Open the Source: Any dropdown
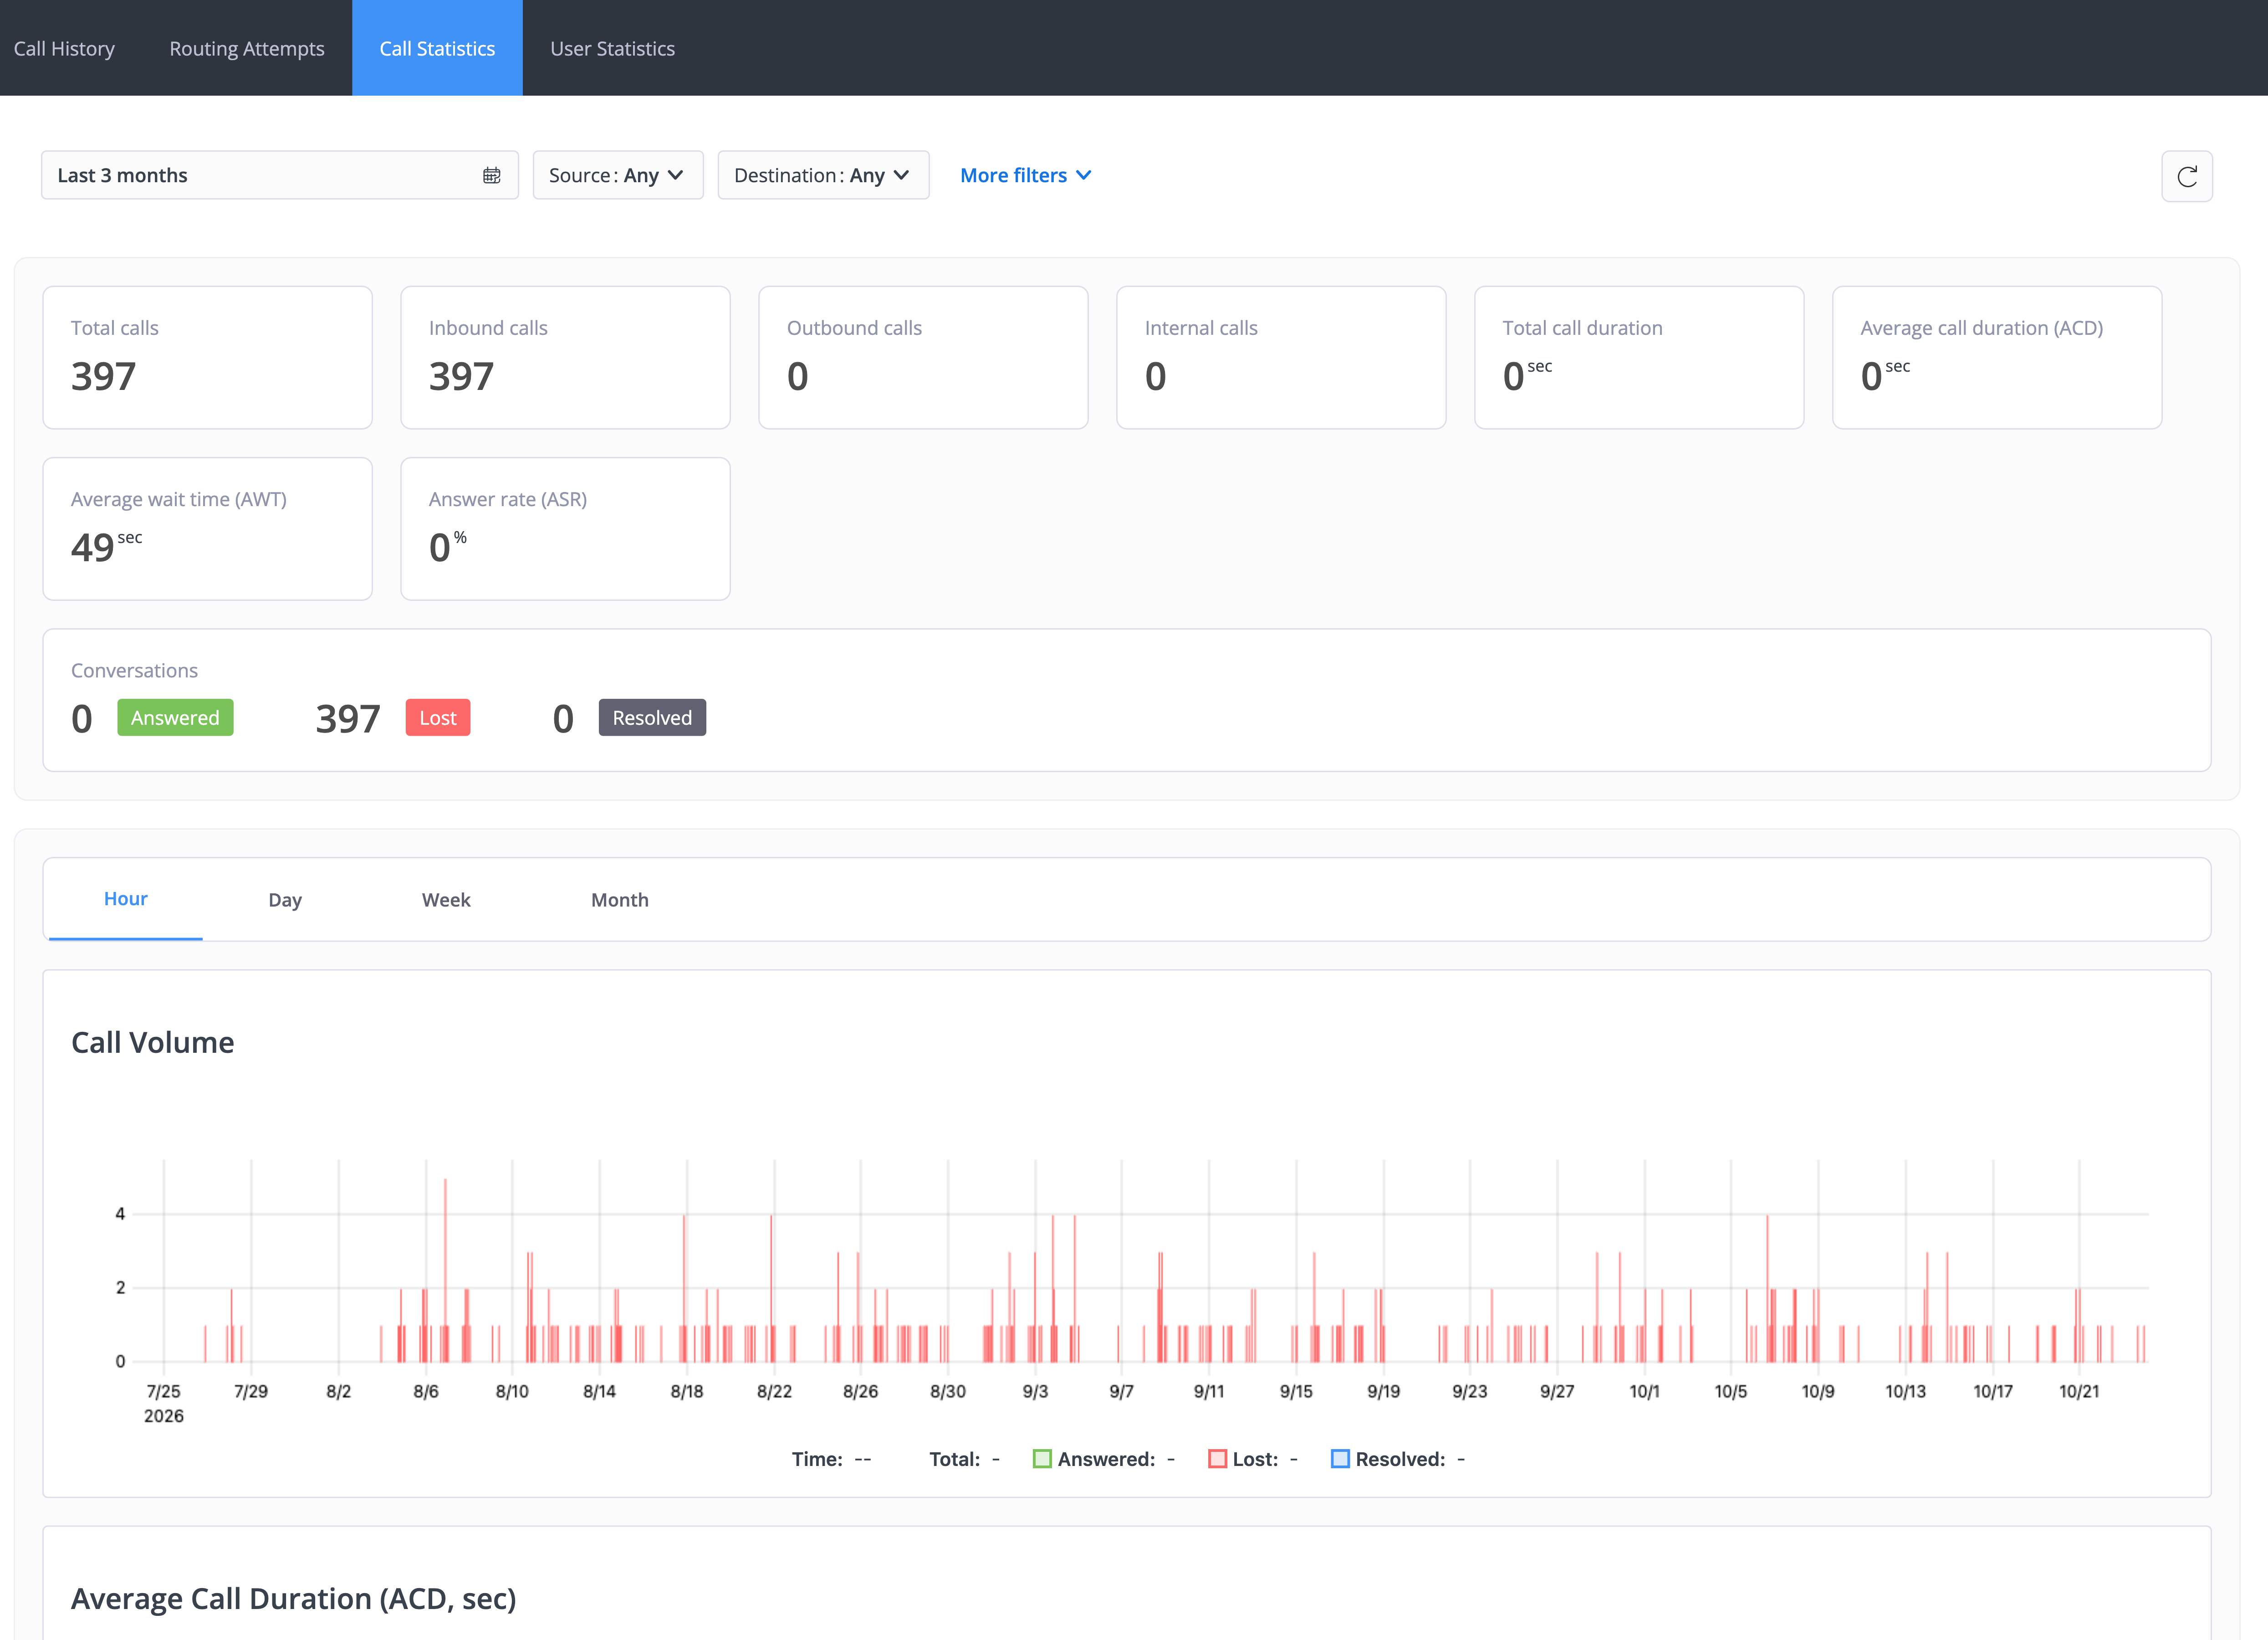Viewport: 2268px width, 1640px height. (x=618, y=175)
